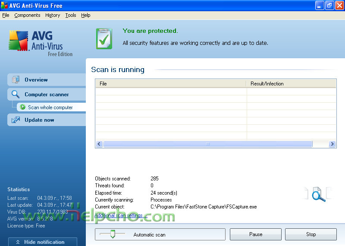Click the results list left scroll arrow
Image resolution: width=345 pixels, height=246 pixels.
[x=99, y=144]
